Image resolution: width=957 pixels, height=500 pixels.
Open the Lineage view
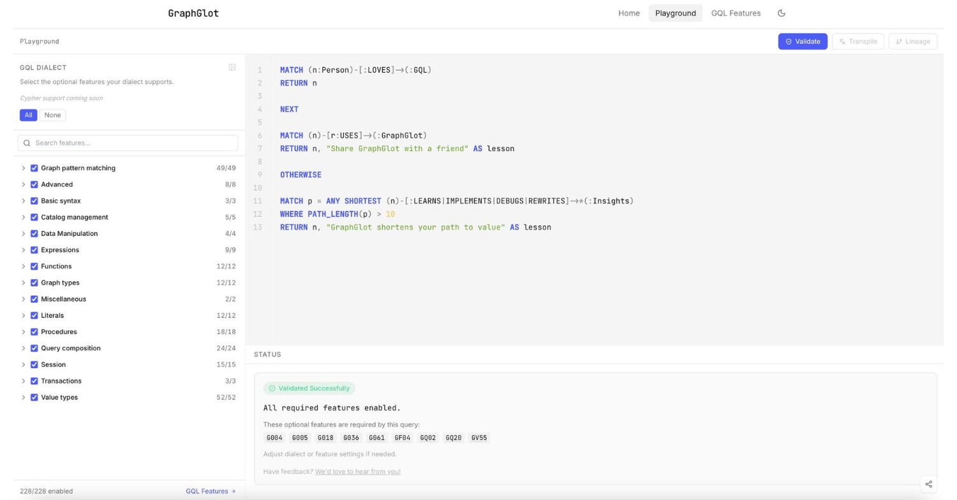coord(912,41)
